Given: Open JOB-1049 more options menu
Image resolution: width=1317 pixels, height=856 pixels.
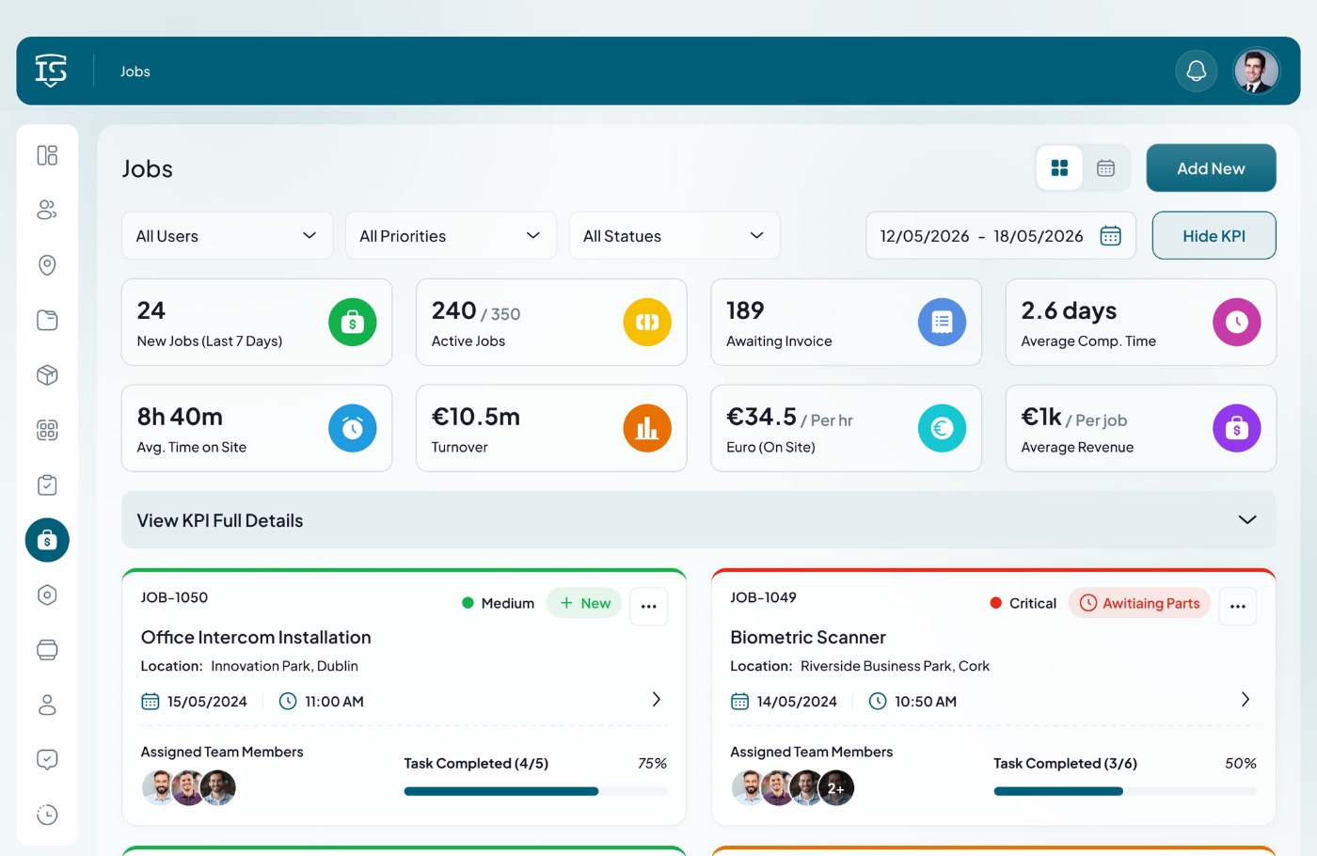Looking at the screenshot, I should tap(1238, 606).
